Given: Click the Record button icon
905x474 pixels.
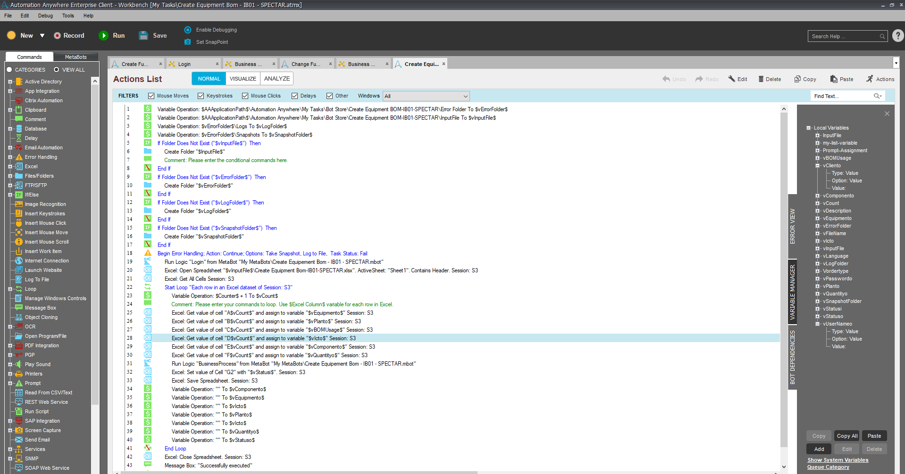Looking at the screenshot, I should (58, 36).
